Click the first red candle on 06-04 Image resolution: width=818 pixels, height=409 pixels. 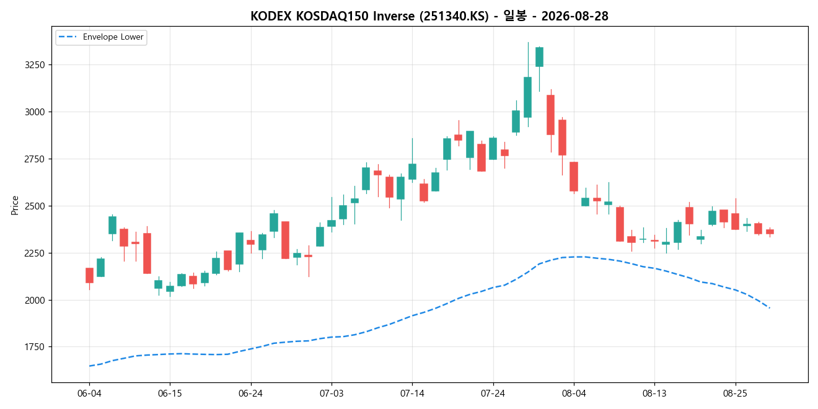tap(89, 275)
